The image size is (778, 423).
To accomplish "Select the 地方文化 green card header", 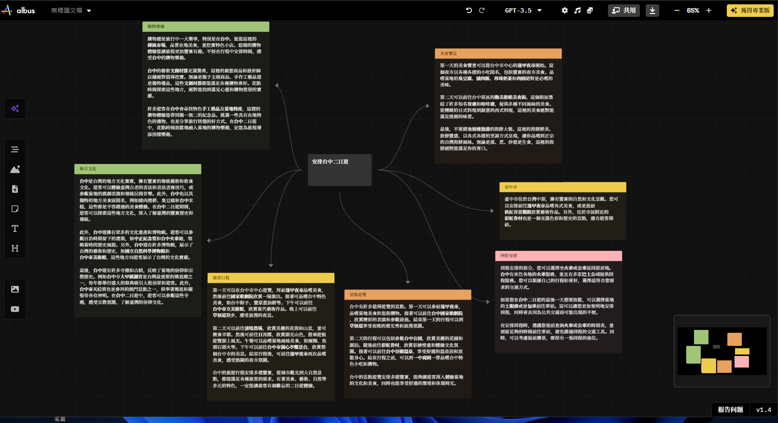I will point(138,169).
